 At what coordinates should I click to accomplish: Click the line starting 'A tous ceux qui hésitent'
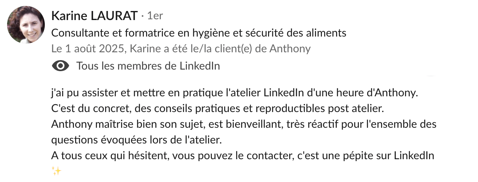coord(243,155)
